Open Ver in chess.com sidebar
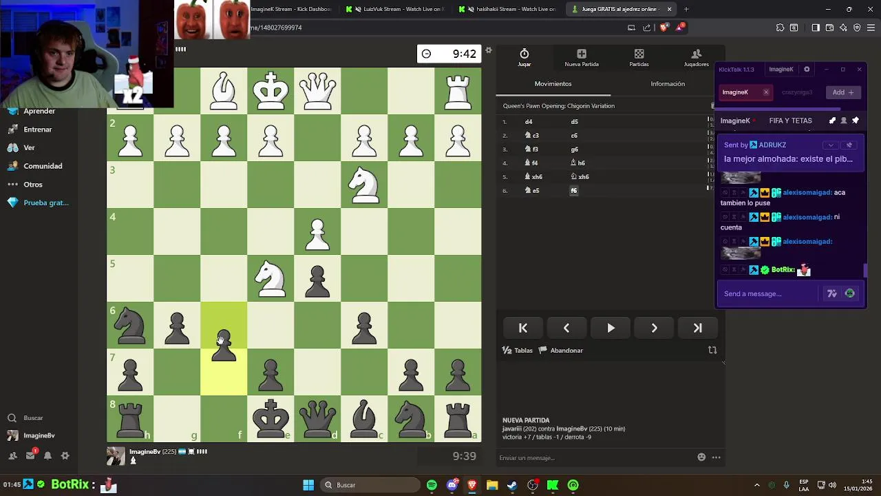The width and height of the screenshot is (881, 496). tap(21, 147)
